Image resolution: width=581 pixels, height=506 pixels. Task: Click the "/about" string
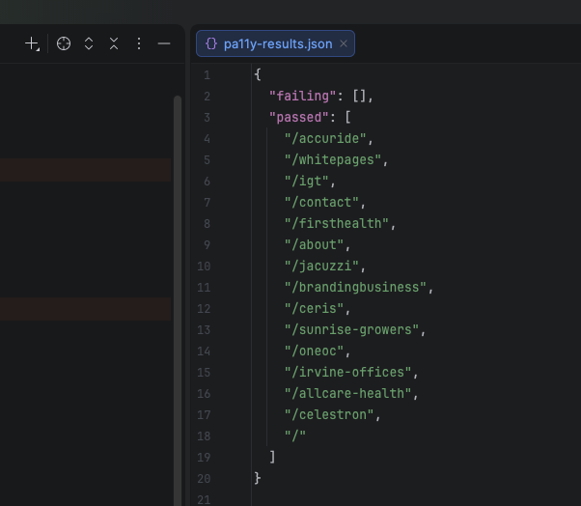pos(314,244)
